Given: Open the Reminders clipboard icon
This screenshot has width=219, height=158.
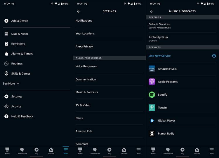Looking at the screenshot, I should click(x=6, y=44).
